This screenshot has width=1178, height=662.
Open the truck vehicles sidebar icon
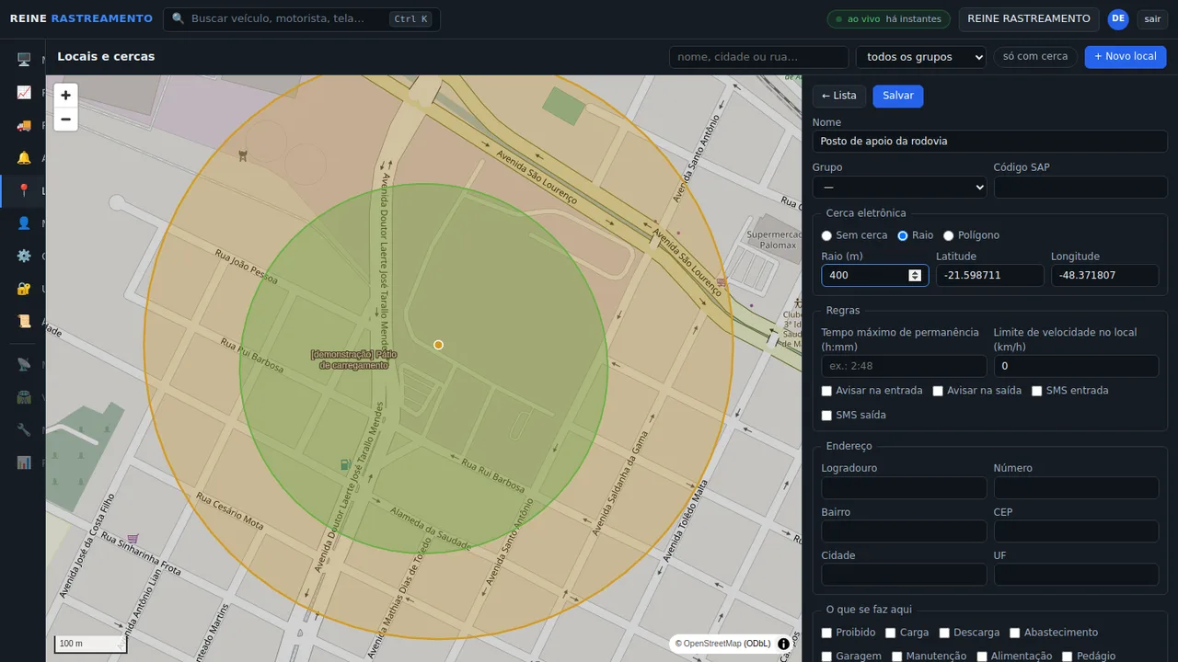pyautogui.click(x=24, y=125)
